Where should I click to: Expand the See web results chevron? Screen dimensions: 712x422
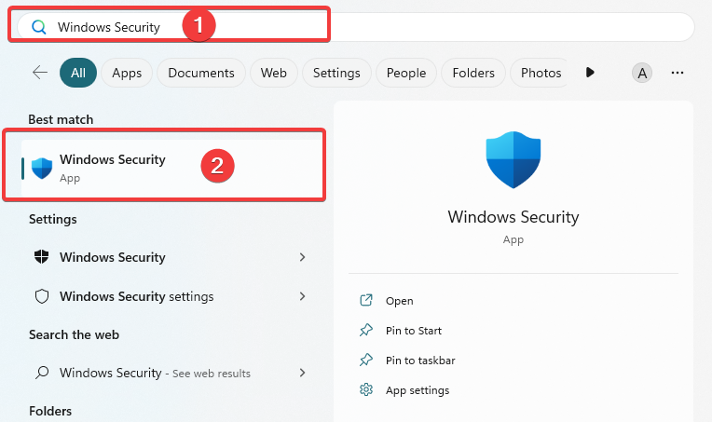pyautogui.click(x=303, y=373)
